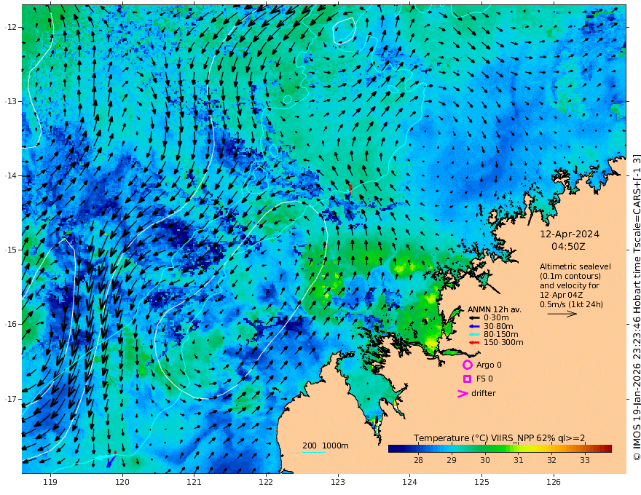Click the red end of temperature colorbar
The height and width of the screenshot is (495, 641).
[x=607, y=449]
